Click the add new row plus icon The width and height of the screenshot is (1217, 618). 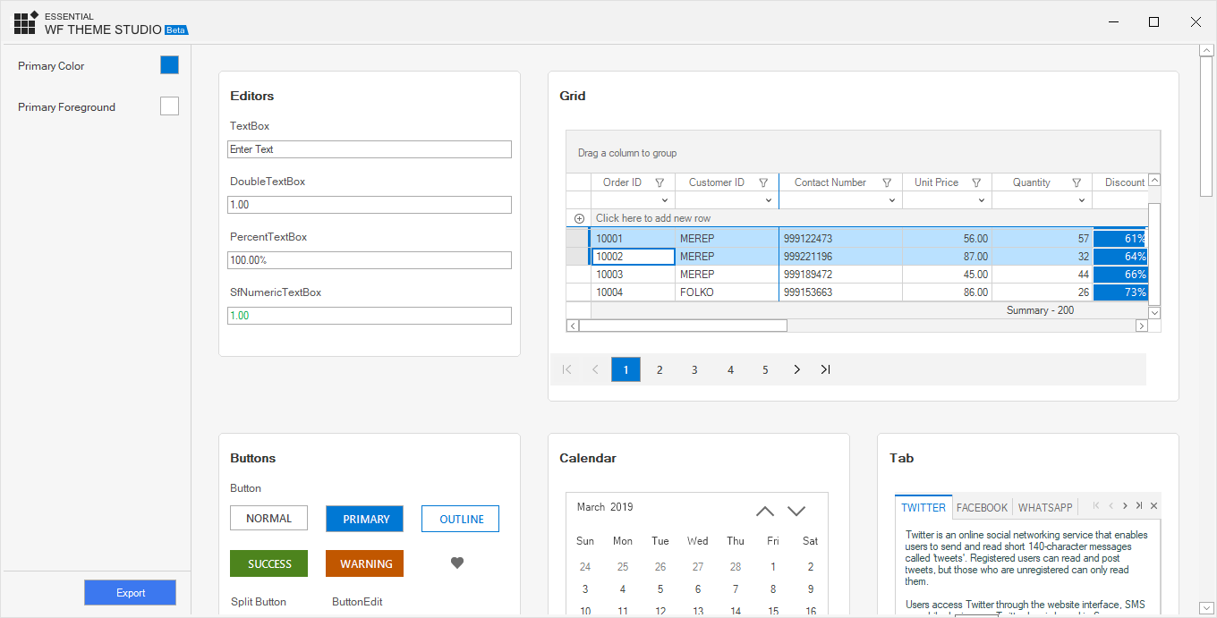[x=579, y=218]
